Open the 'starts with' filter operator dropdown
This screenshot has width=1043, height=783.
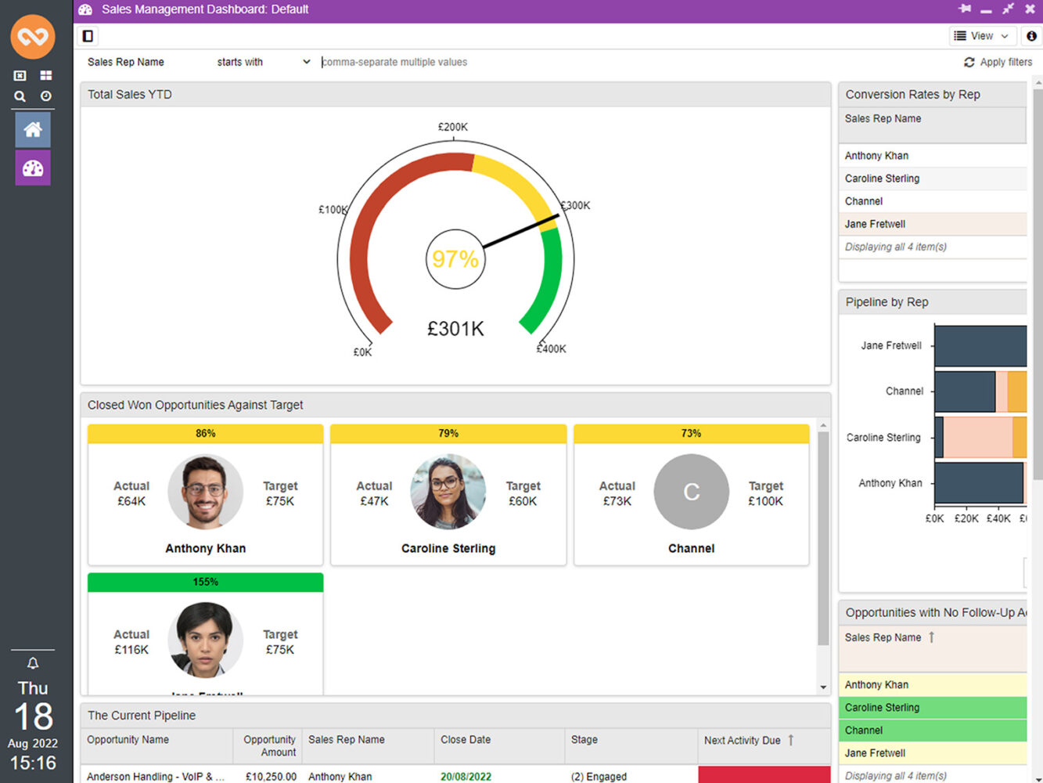coord(263,62)
